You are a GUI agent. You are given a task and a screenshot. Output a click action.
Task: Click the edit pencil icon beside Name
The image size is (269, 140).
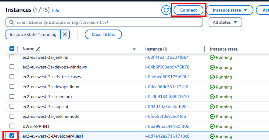pyautogui.click(x=38, y=49)
